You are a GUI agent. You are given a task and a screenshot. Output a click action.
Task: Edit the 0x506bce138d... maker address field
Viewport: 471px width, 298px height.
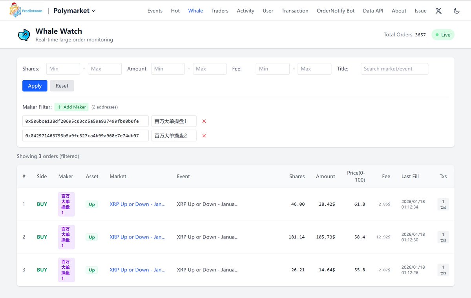point(86,121)
